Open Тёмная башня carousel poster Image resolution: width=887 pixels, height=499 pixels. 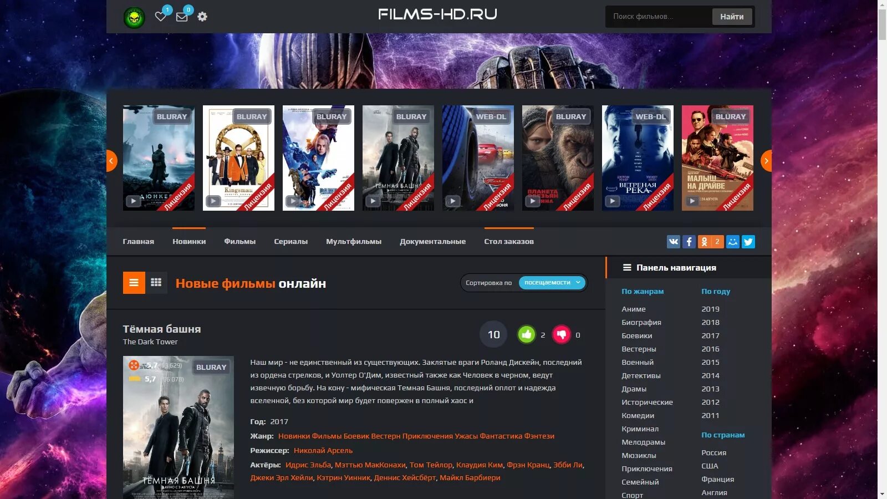pos(398,158)
